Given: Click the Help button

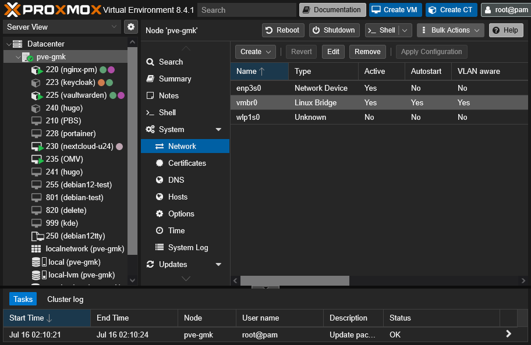Looking at the screenshot, I should (506, 30).
